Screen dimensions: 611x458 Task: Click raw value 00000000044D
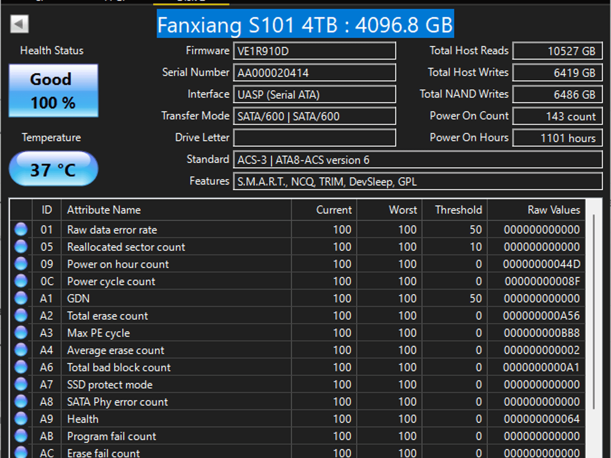coord(541,264)
